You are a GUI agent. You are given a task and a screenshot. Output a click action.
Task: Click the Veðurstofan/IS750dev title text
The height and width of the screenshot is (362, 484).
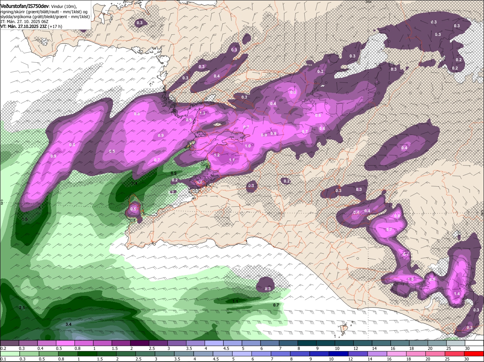pos(25,6)
